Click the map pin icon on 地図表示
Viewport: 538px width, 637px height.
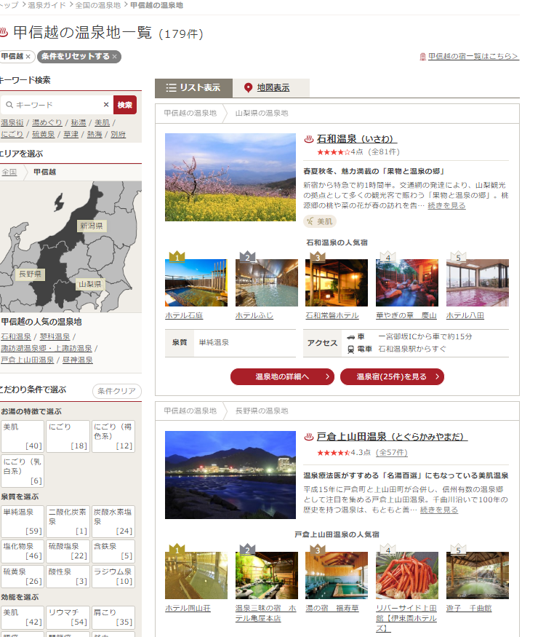pyautogui.click(x=248, y=88)
